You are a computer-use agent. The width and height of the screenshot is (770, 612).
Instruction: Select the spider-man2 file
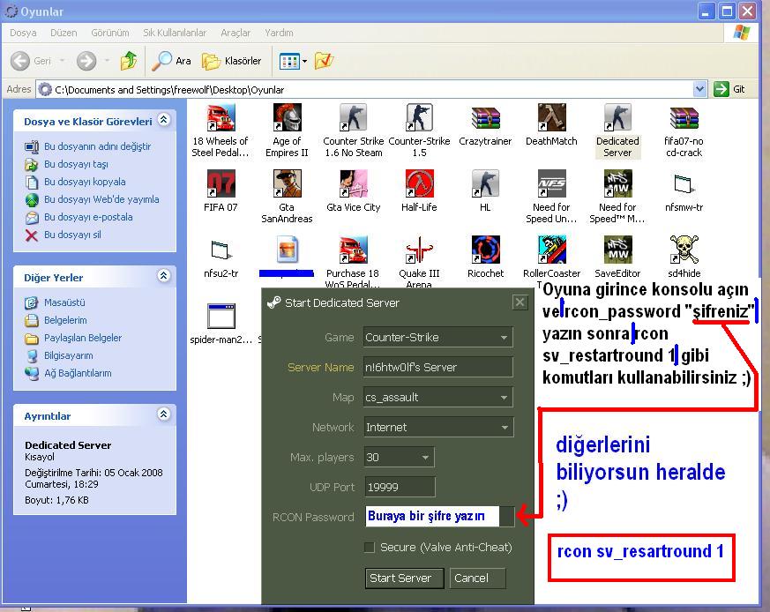(x=221, y=323)
